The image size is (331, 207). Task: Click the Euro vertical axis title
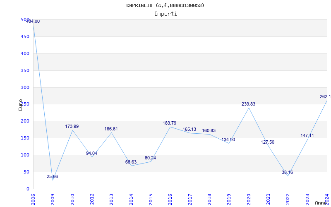pos(20,105)
